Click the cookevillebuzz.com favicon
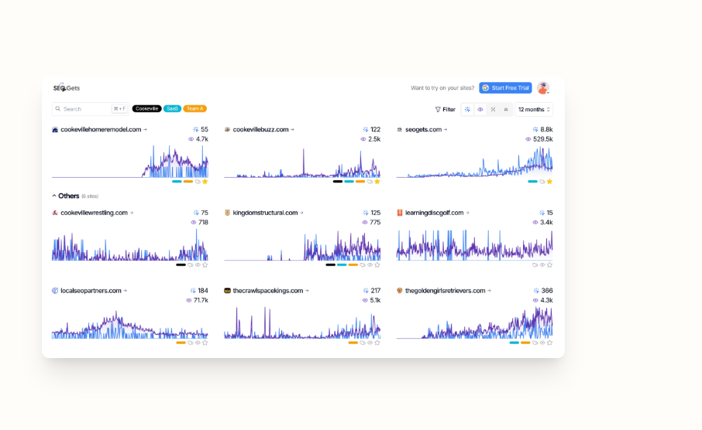The image size is (702, 430). coord(228,129)
